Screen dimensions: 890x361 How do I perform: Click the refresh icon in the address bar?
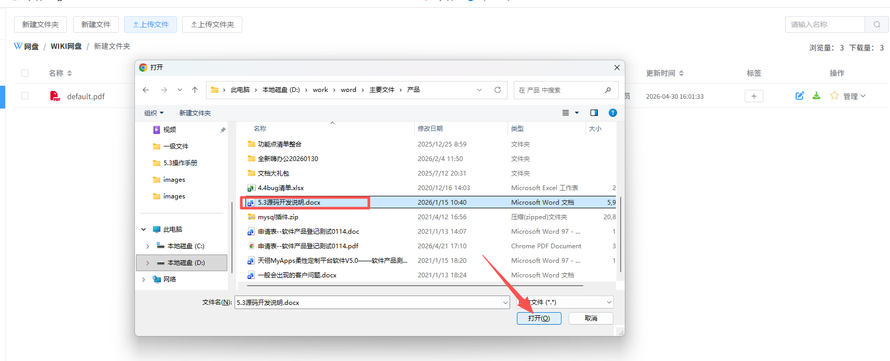coord(498,90)
